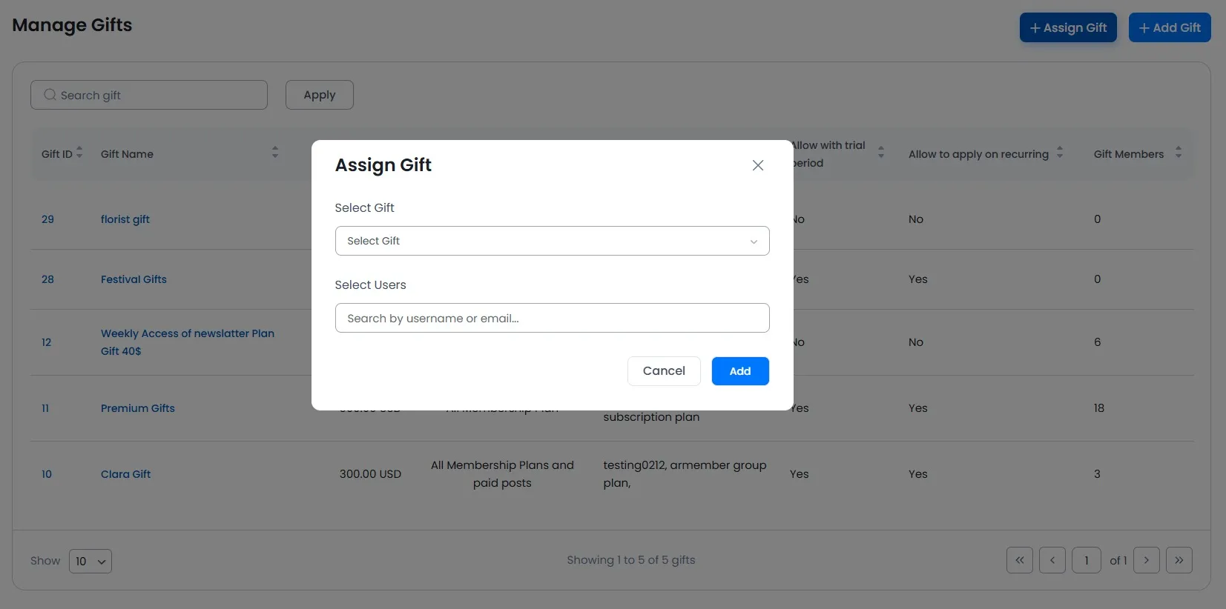Sort the Allow to apply on recurring column
The height and width of the screenshot is (609, 1226).
1059,153
